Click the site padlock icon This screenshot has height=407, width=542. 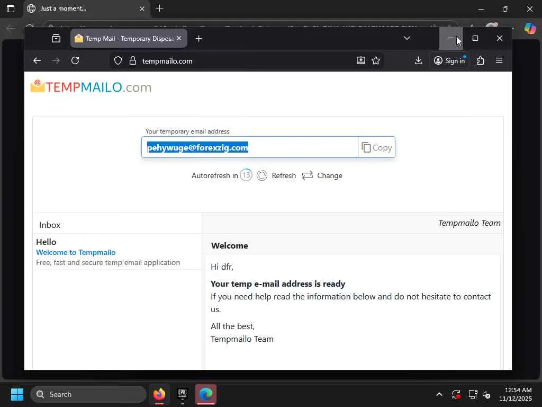click(133, 61)
